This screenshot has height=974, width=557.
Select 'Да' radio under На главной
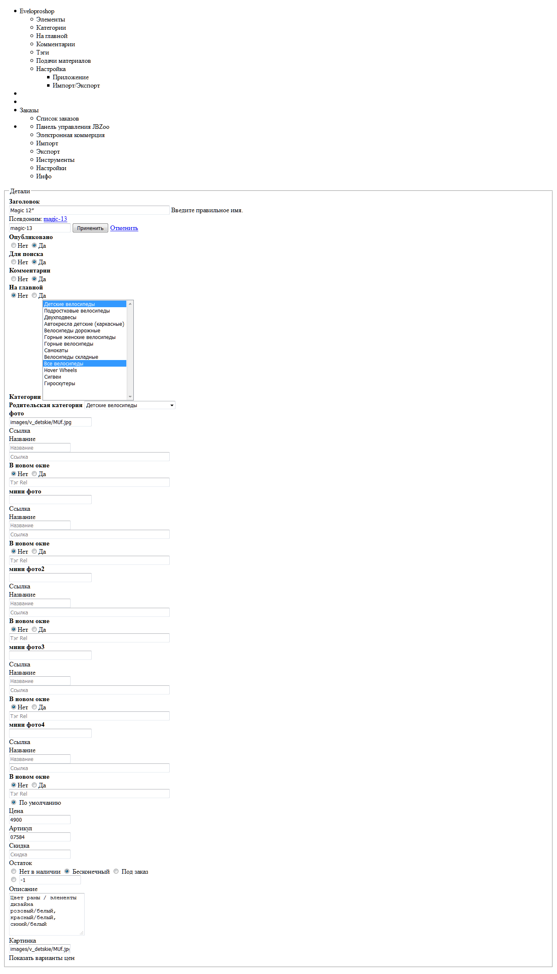tap(34, 295)
